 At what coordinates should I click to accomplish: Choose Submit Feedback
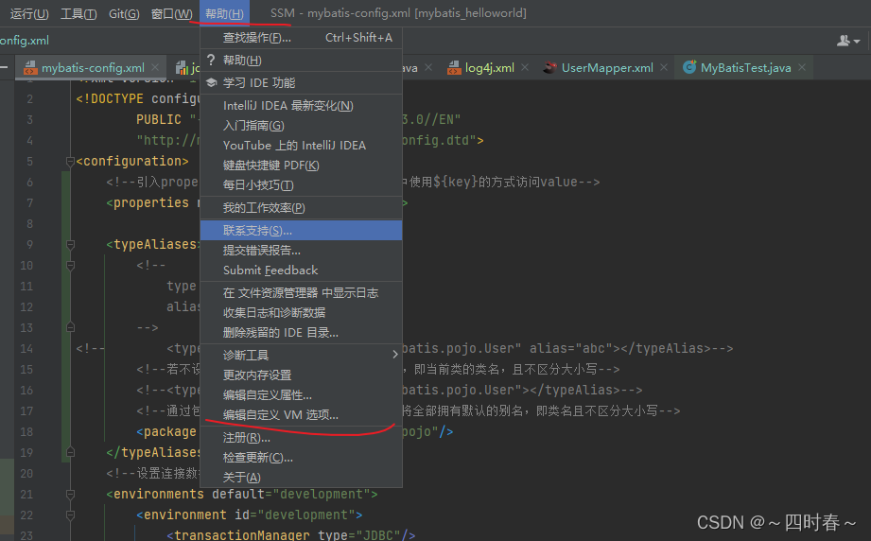301,270
